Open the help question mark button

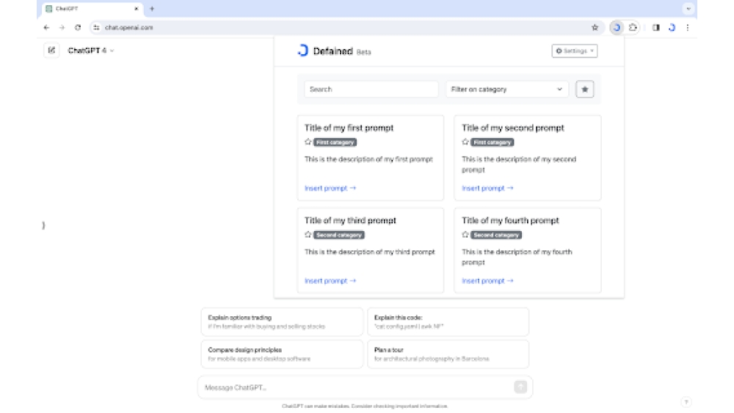[686, 402]
